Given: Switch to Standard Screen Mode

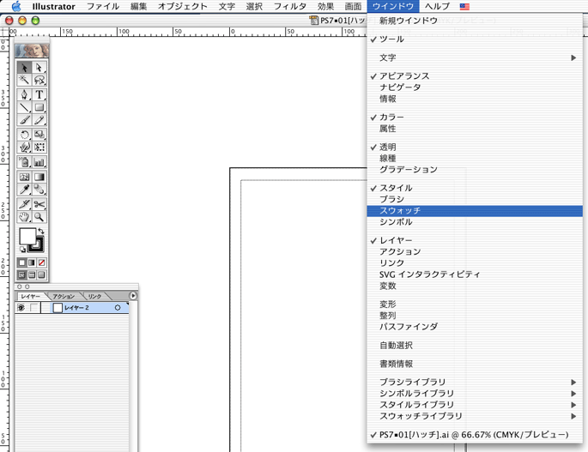Looking at the screenshot, I should click(22, 275).
